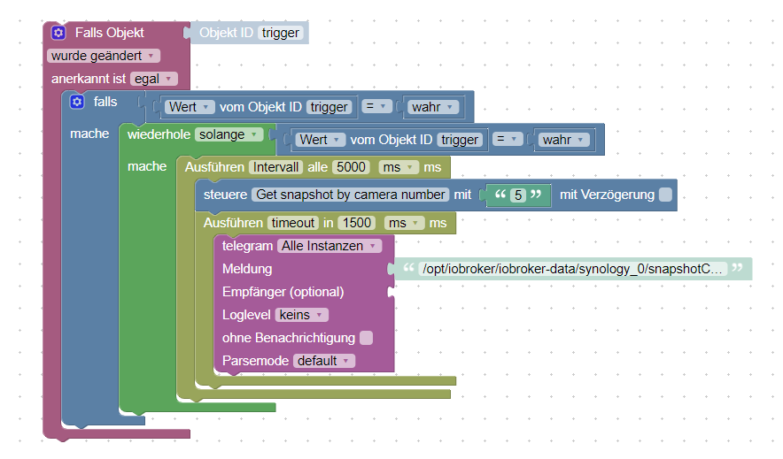Open gear mutator on falls block
This screenshot has width=783, height=459.
(77, 102)
